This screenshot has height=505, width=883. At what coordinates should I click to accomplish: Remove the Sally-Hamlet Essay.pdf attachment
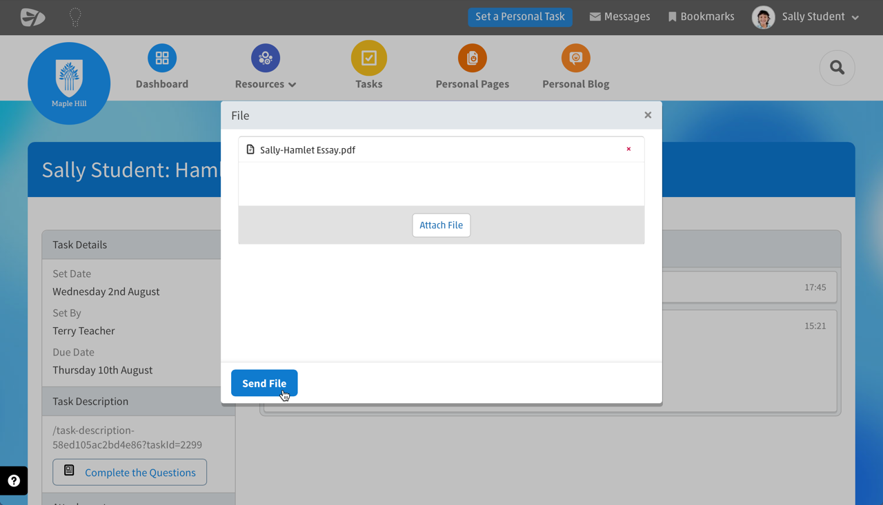(x=628, y=149)
